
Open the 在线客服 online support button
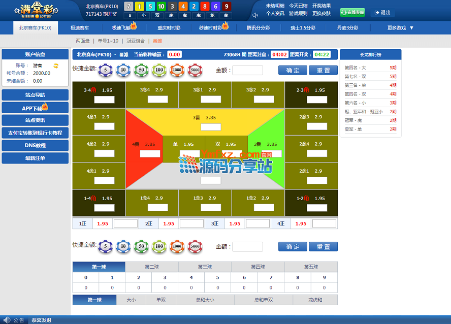pos(352,13)
